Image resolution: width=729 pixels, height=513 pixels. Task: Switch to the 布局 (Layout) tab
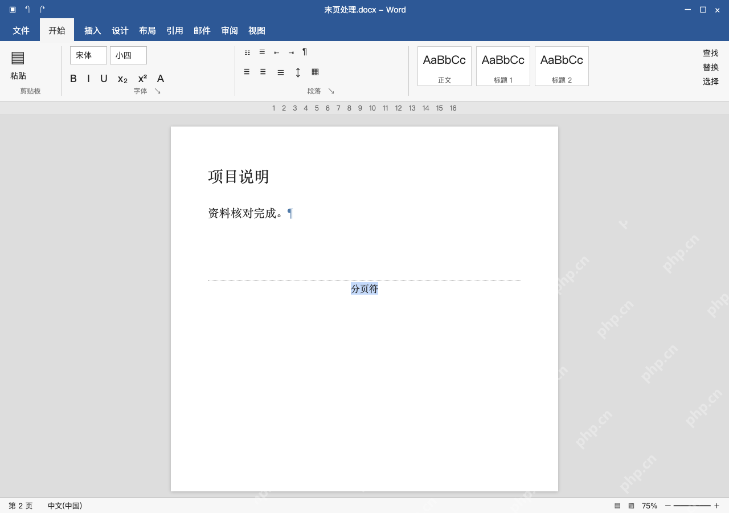[x=148, y=31]
